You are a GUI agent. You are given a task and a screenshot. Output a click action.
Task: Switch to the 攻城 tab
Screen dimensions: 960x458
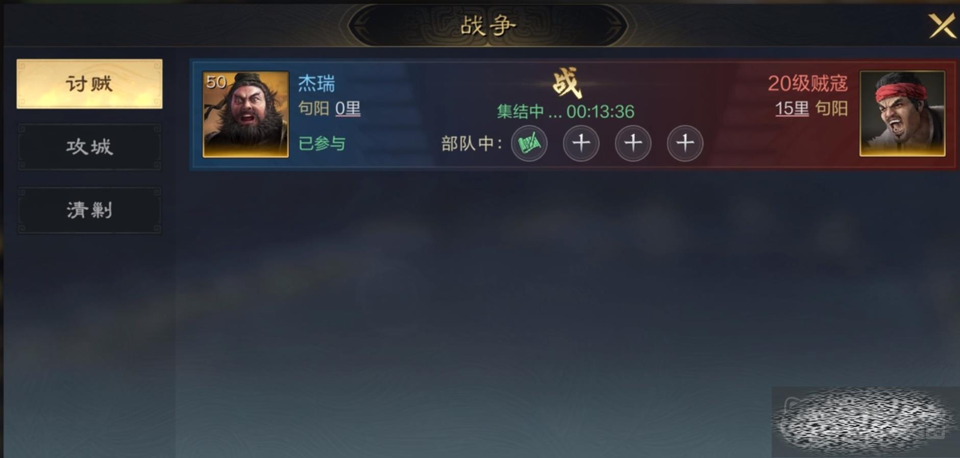pyautogui.click(x=89, y=147)
